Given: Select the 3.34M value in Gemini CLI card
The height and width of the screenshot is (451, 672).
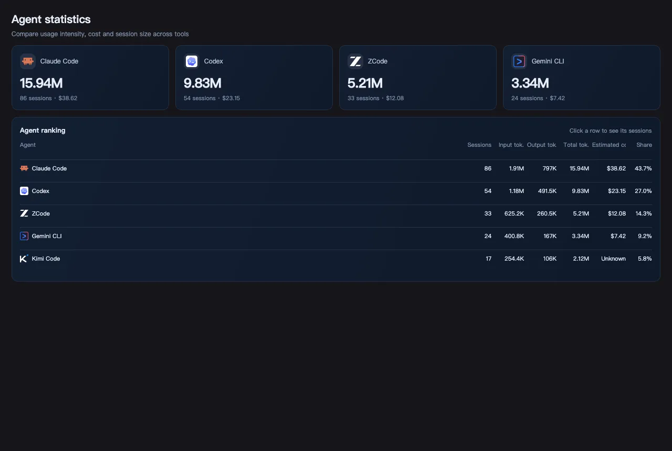Looking at the screenshot, I should pyautogui.click(x=530, y=83).
